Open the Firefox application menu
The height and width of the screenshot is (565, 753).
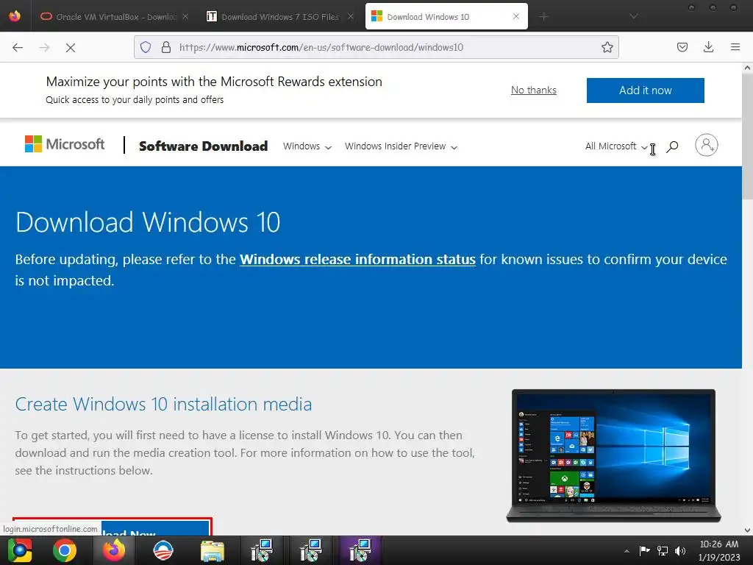[x=735, y=47]
